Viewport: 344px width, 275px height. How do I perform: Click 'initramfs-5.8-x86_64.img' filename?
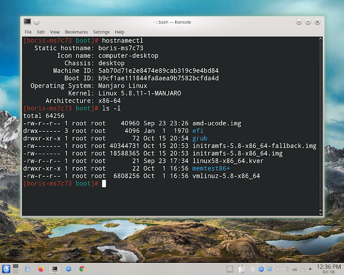point(238,154)
